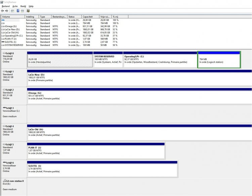
Task: Click the Back arrow in the toolbar
Action: (2, 11)
